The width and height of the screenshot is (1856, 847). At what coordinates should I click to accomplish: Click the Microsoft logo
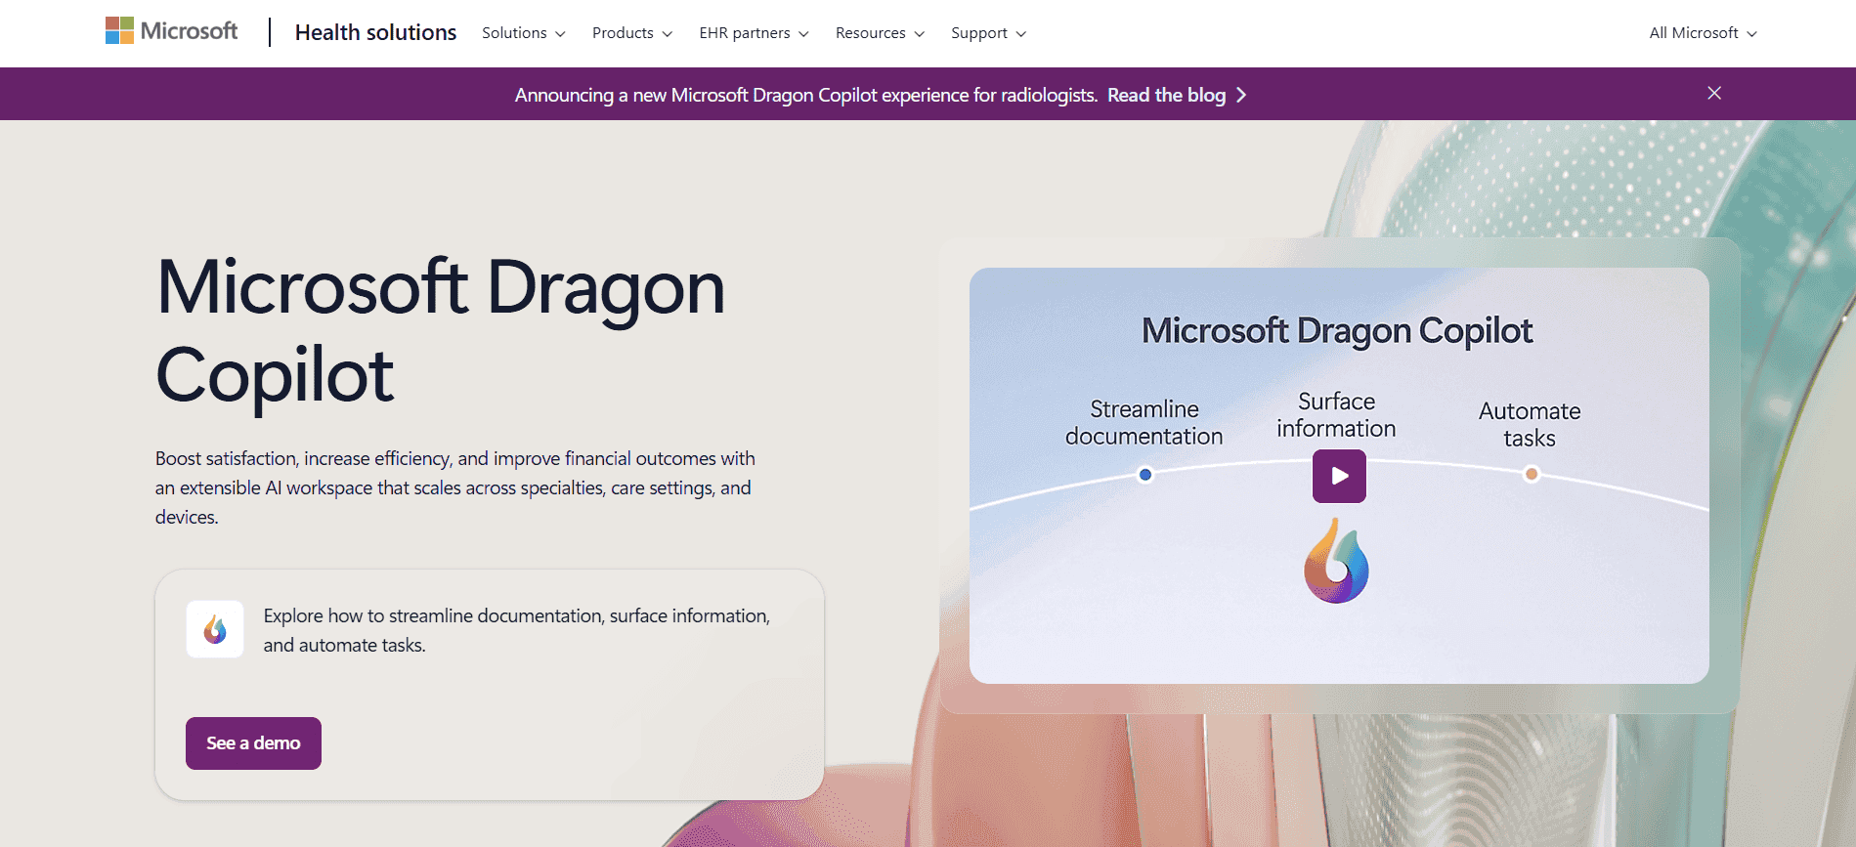[x=172, y=31]
